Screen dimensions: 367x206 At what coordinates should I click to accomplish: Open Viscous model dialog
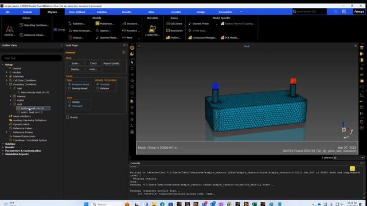click(76, 38)
